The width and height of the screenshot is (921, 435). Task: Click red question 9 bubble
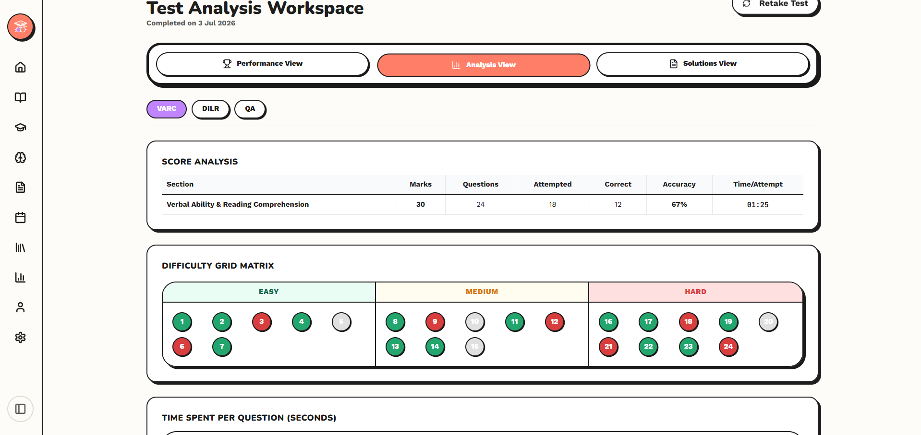[435, 322]
